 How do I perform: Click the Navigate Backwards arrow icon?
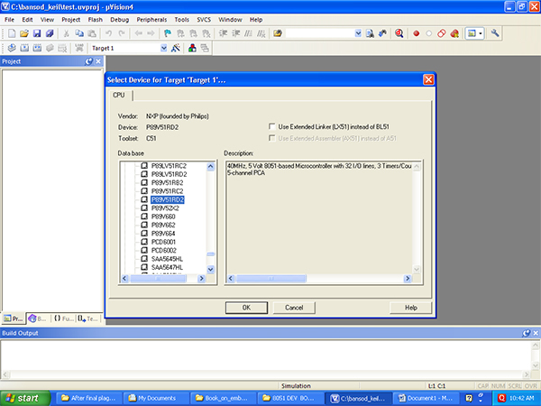pos(138,33)
